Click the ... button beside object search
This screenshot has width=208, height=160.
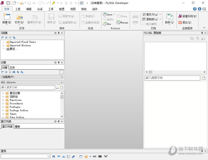point(57,88)
